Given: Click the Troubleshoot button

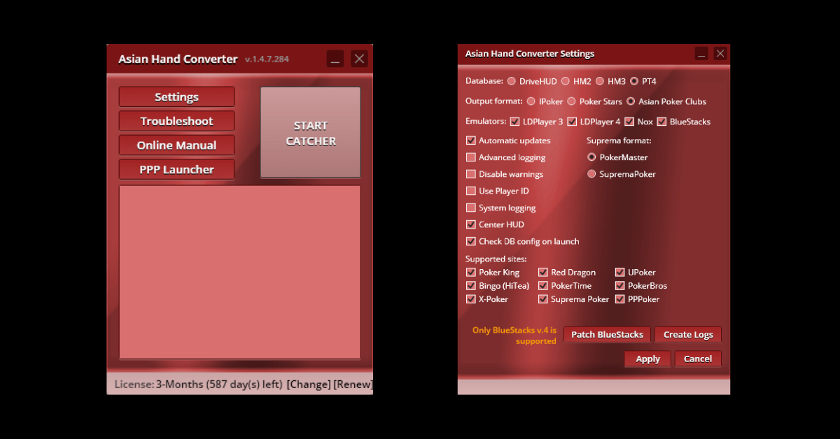Looking at the screenshot, I should pyautogui.click(x=176, y=121).
